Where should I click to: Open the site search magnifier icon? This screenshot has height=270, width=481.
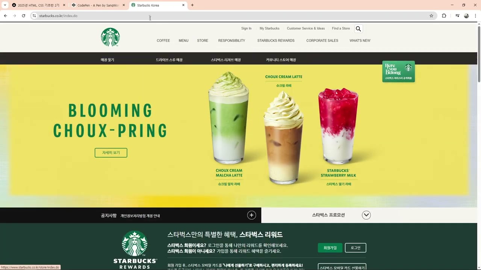[358, 29]
